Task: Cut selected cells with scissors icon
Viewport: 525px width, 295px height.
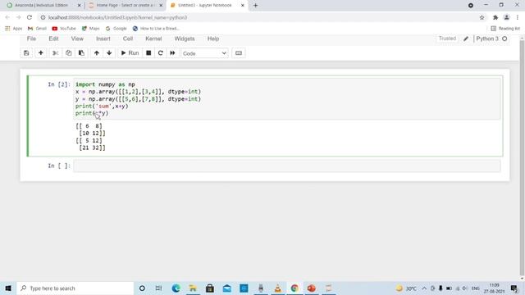Action: [56, 53]
